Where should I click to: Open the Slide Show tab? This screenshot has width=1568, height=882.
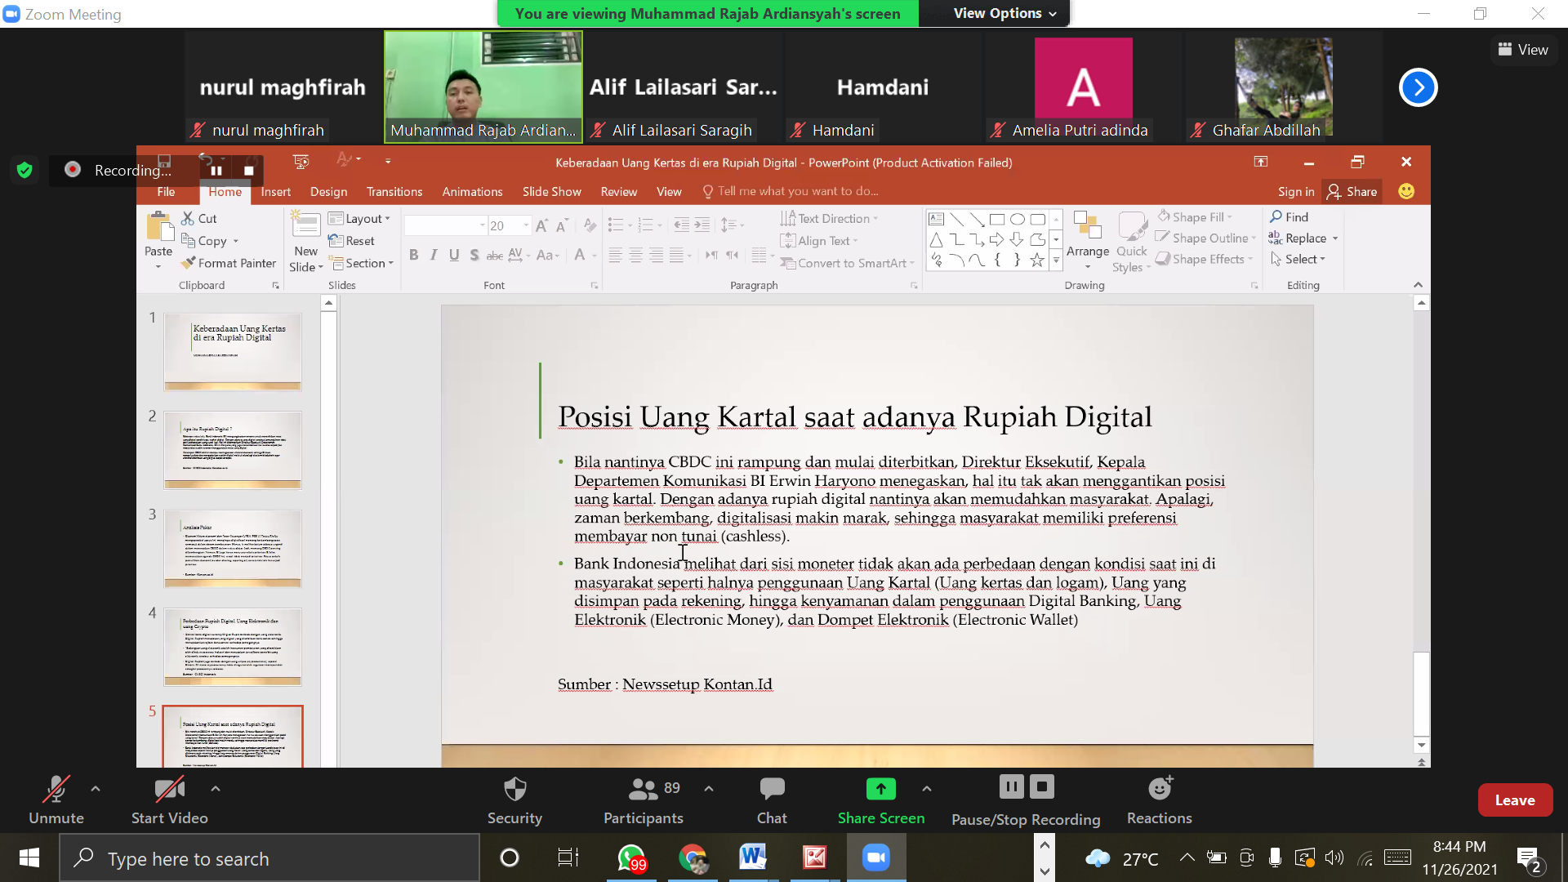[551, 191]
